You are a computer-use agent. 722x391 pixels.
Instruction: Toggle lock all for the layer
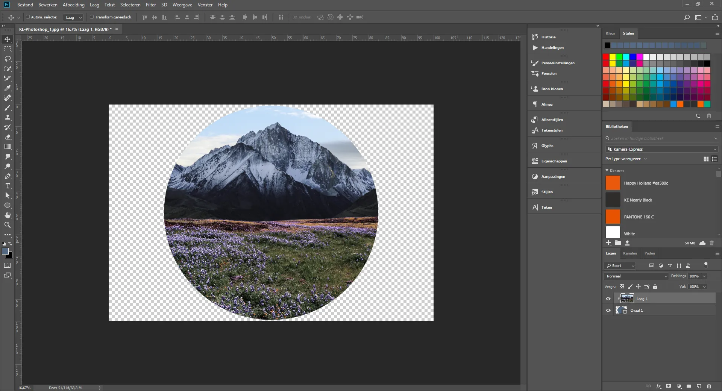coord(655,287)
